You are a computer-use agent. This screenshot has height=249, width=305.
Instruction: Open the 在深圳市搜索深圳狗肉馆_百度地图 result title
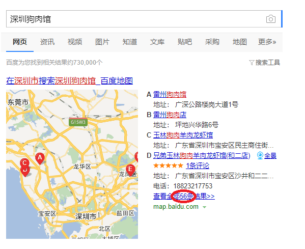click(69, 81)
